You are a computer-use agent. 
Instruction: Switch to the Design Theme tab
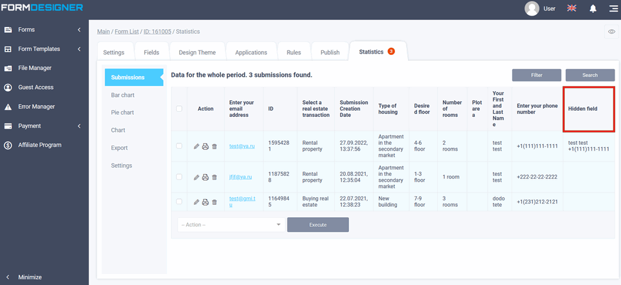click(x=196, y=52)
